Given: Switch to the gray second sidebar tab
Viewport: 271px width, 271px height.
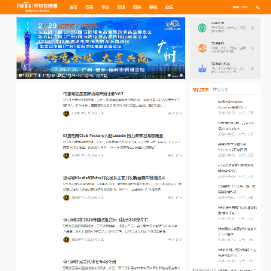Looking at the screenshot, I should point(221,90).
